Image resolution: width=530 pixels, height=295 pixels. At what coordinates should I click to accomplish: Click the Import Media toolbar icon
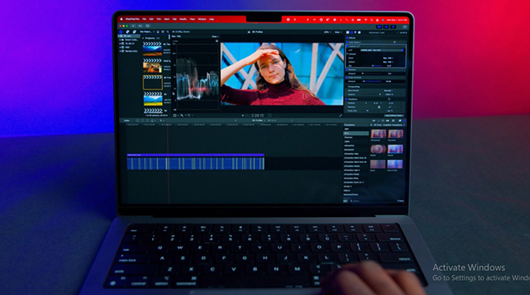(133, 26)
